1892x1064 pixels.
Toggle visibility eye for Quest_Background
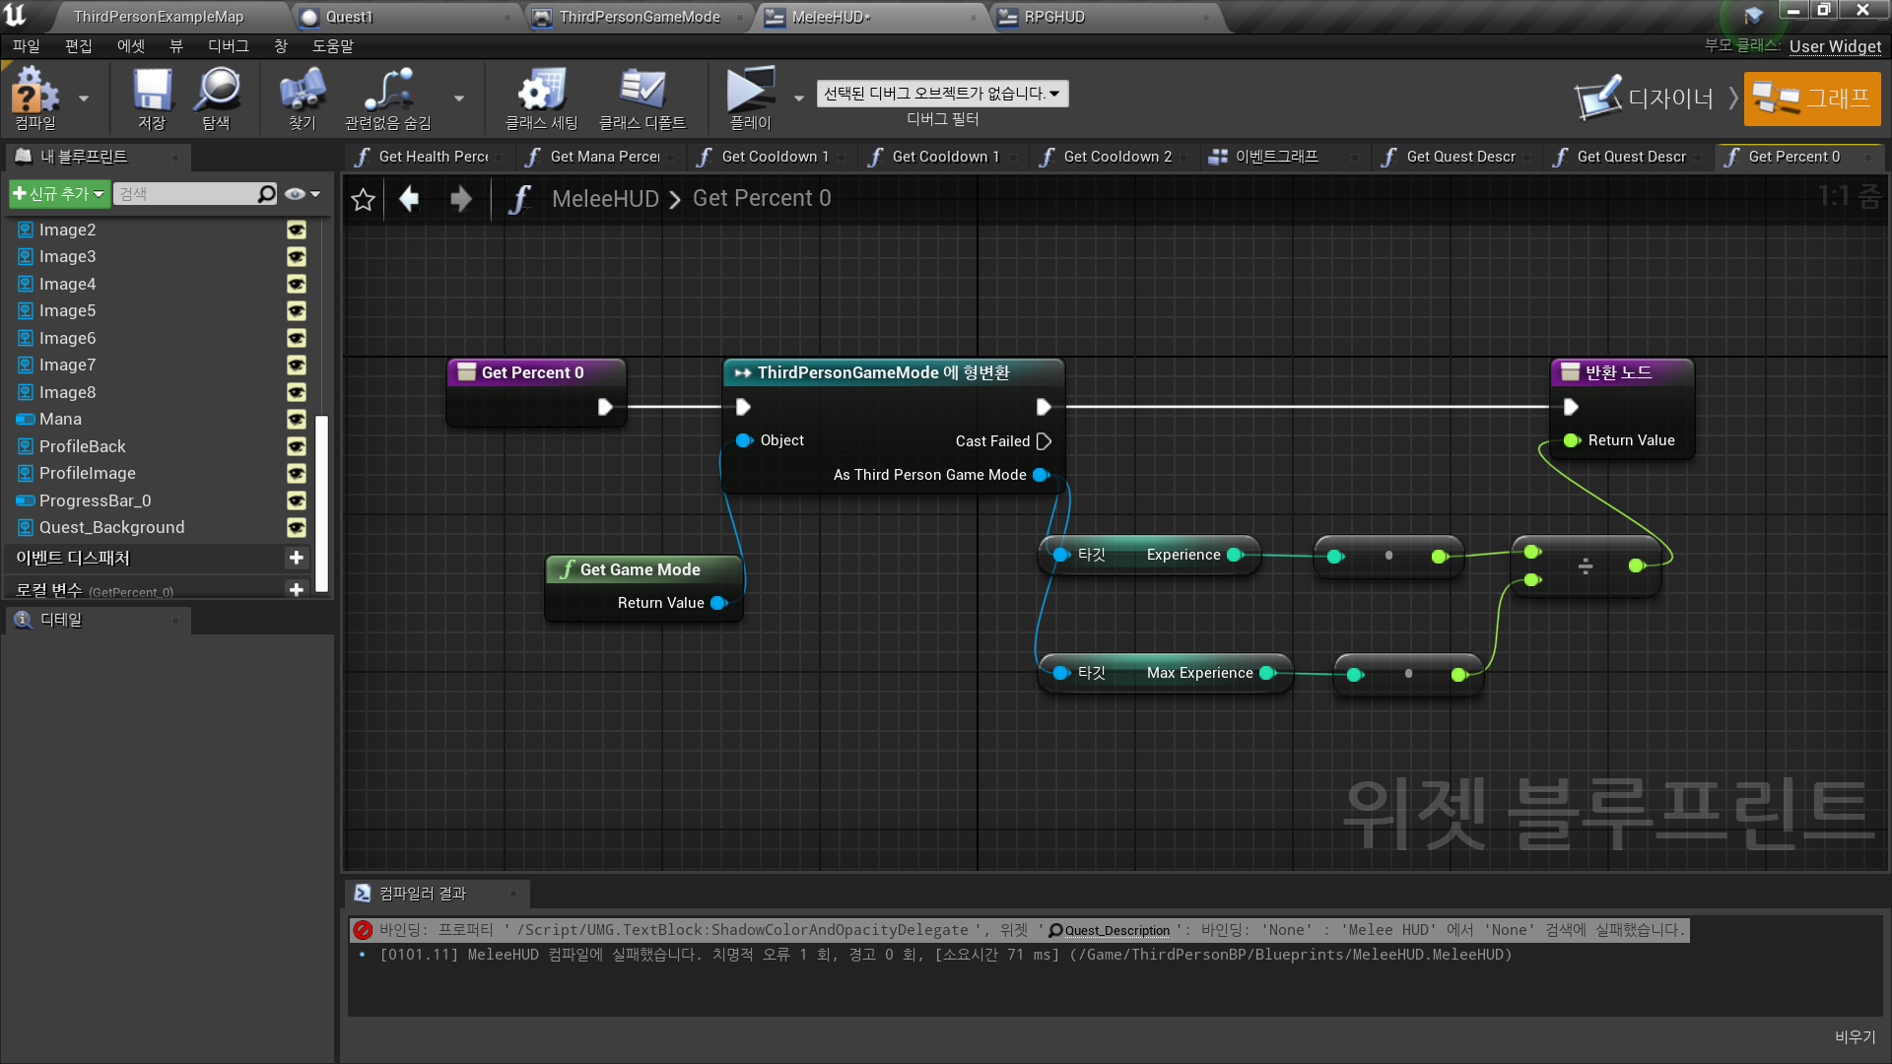297,528
